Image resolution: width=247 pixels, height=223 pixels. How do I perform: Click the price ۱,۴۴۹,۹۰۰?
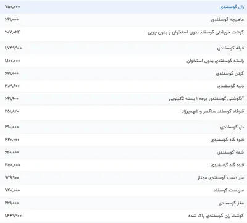click(13, 216)
